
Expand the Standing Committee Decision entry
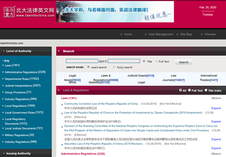tap(216, 139)
